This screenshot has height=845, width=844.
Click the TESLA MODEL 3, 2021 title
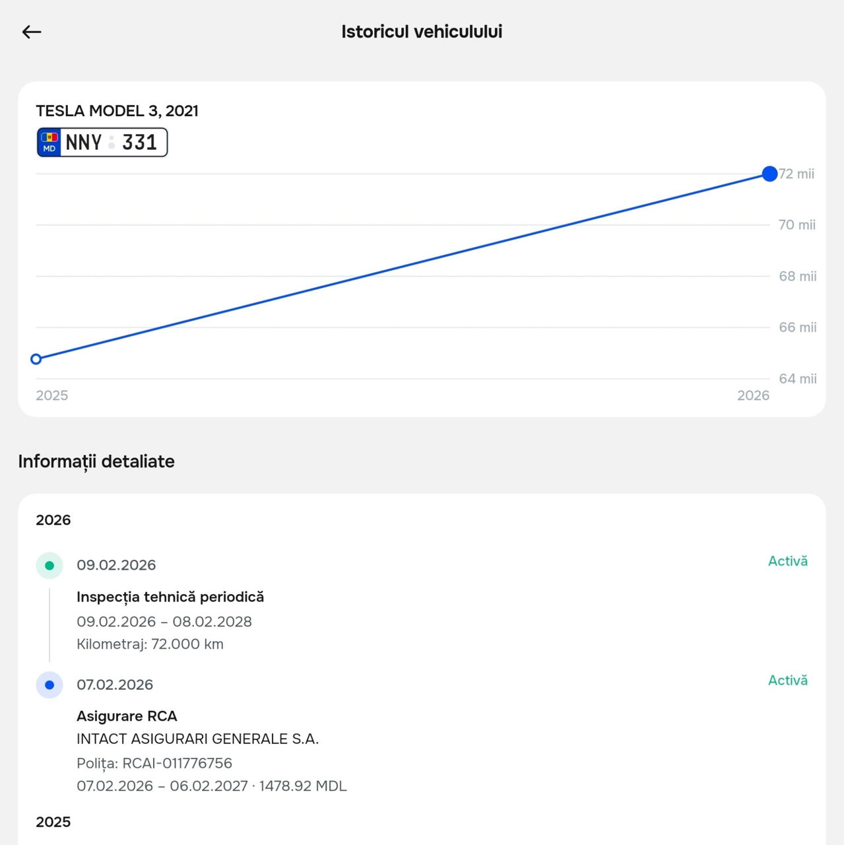pyautogui.click(x=117, y=111)
